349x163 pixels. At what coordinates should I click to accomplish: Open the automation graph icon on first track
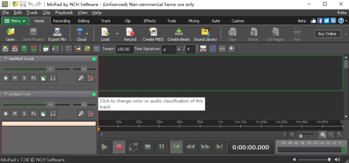(x=90, y=78)
